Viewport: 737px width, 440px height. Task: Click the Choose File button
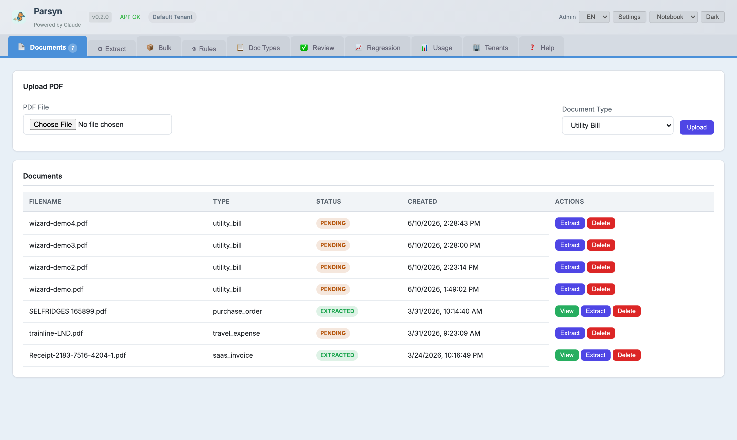(53, 125)
